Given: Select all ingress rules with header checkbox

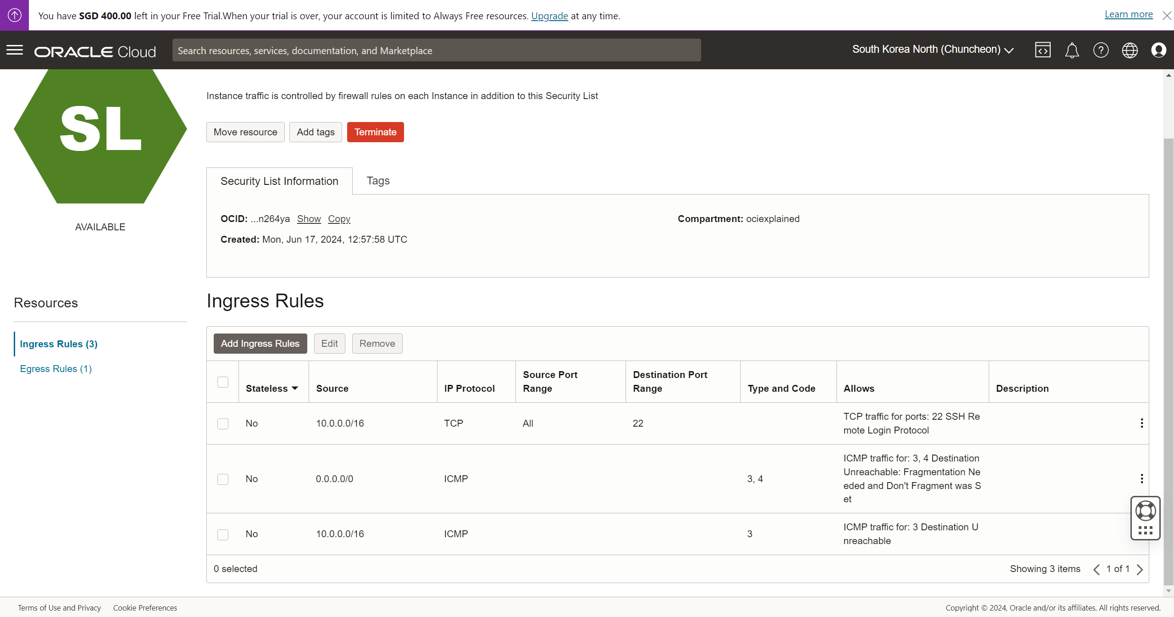Looking at the screenshot, I should pos(223,382).
